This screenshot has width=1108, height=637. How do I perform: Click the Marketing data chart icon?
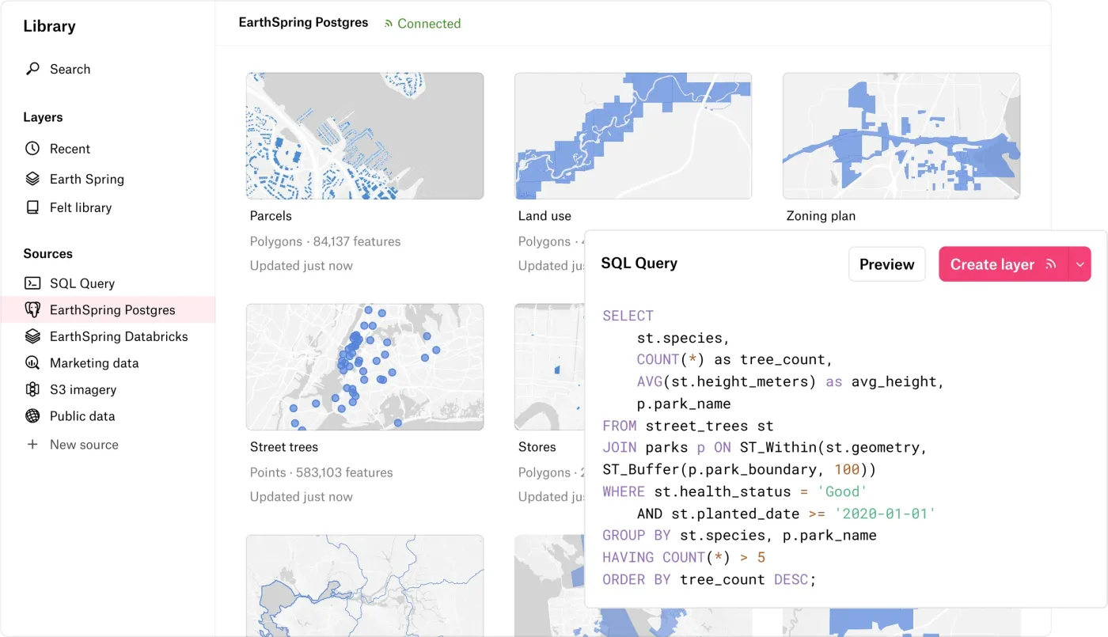tap(32, 363)
